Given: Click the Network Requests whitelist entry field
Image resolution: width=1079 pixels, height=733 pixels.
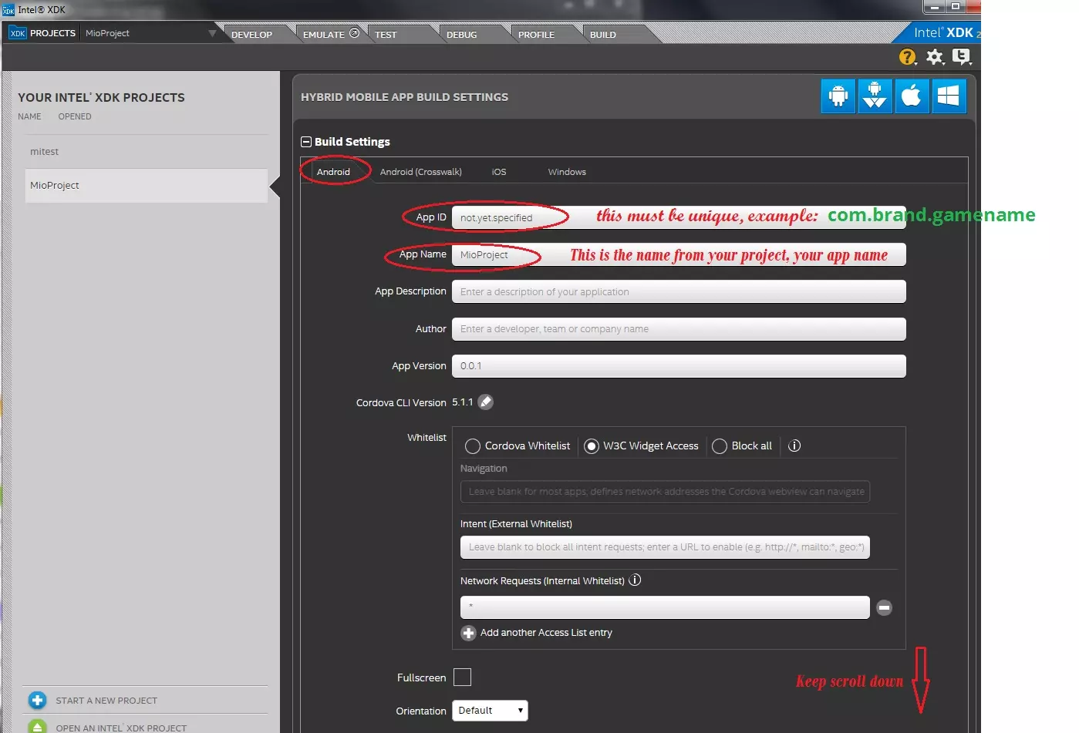Looking at the screenshot, I should tap(665, 607).
